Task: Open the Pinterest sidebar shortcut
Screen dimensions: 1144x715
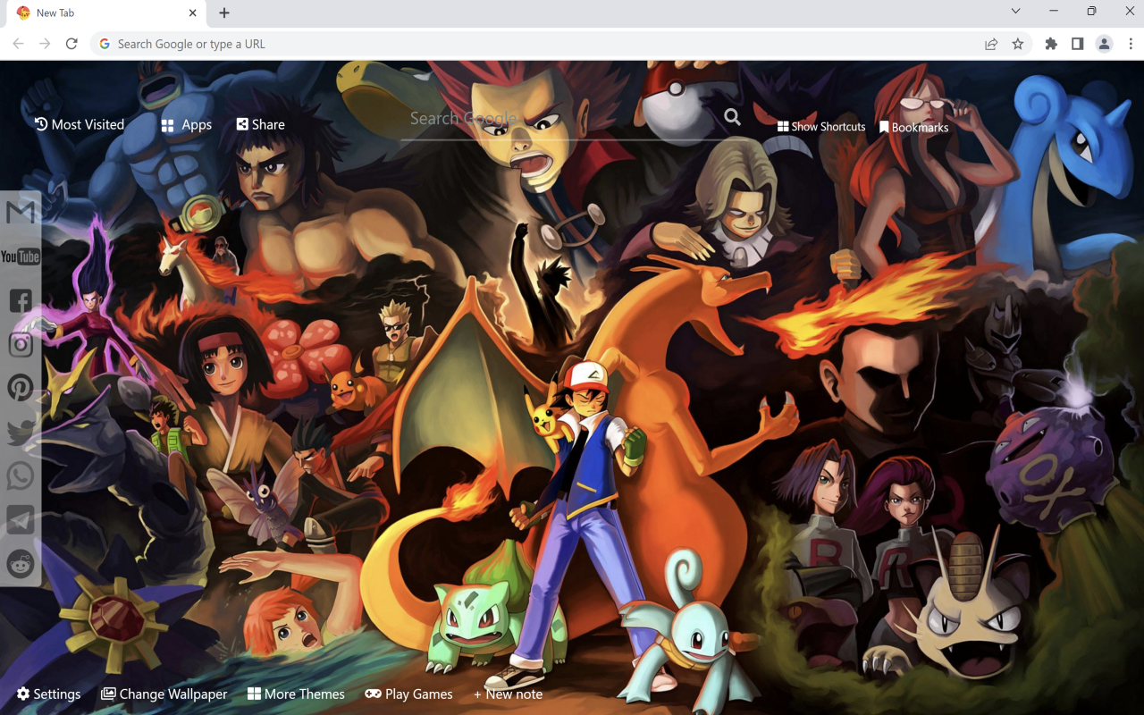Action: (x=21, y=388)
